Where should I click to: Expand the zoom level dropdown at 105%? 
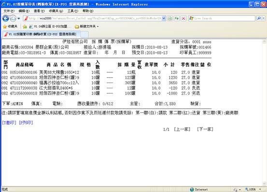coord(260,189)
